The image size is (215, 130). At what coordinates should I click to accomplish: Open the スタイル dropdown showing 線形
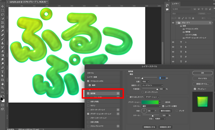coord(151,106)
